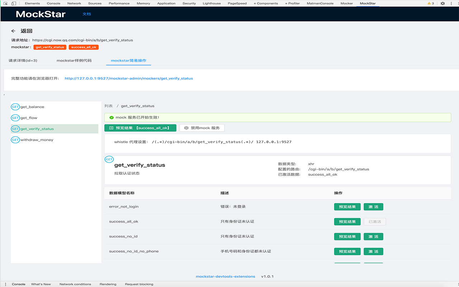Select the Console drawer tab
459x287 pixels.
[19, 284]
